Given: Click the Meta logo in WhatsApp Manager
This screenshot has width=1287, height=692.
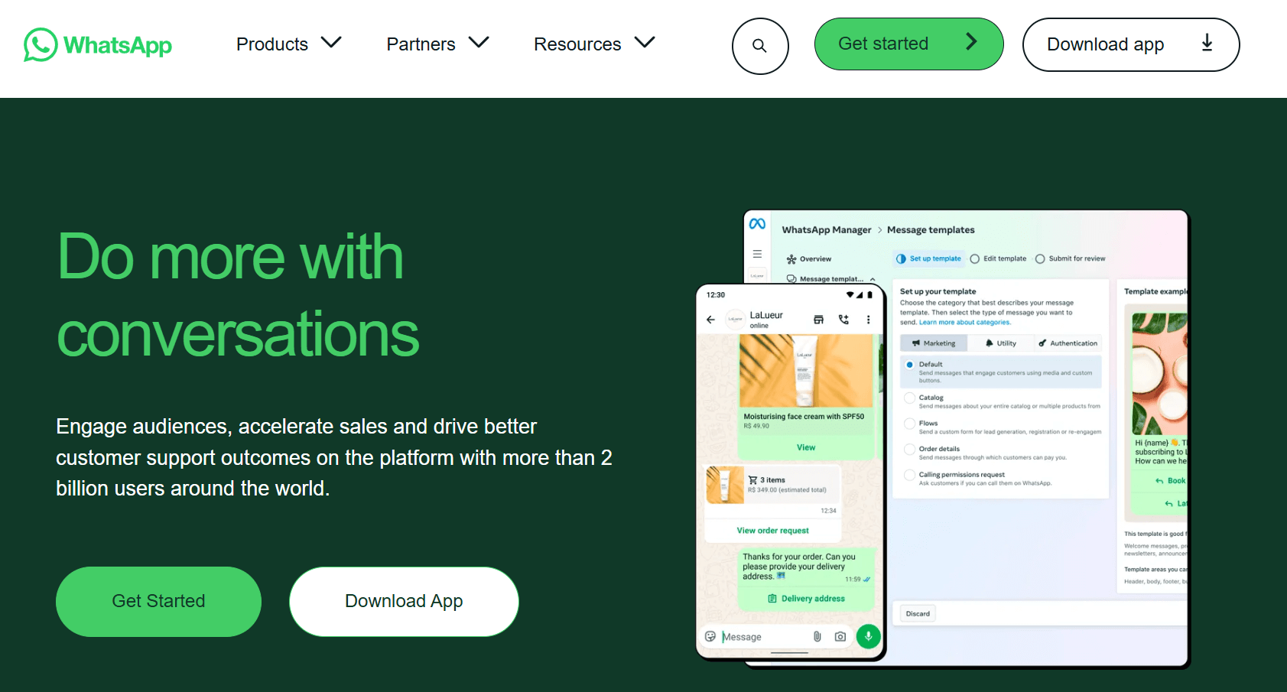Looking at the screenshot, I should click(758, 223).
